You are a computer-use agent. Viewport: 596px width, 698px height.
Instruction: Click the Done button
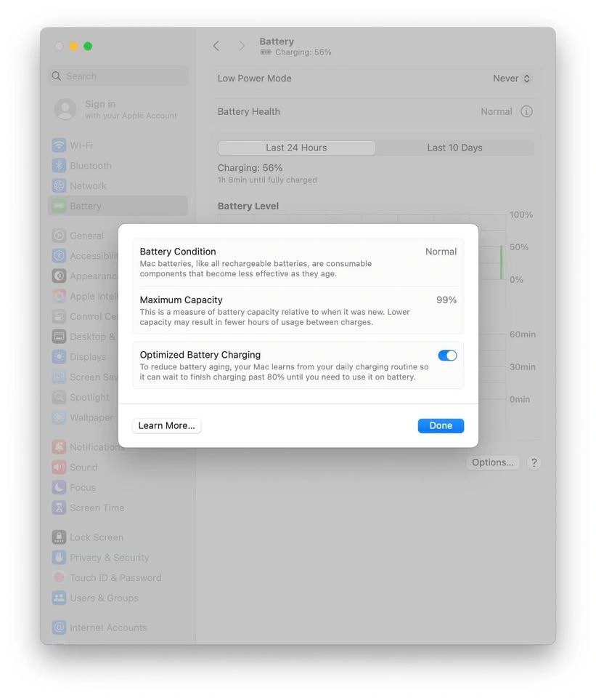tap(441, 426)
